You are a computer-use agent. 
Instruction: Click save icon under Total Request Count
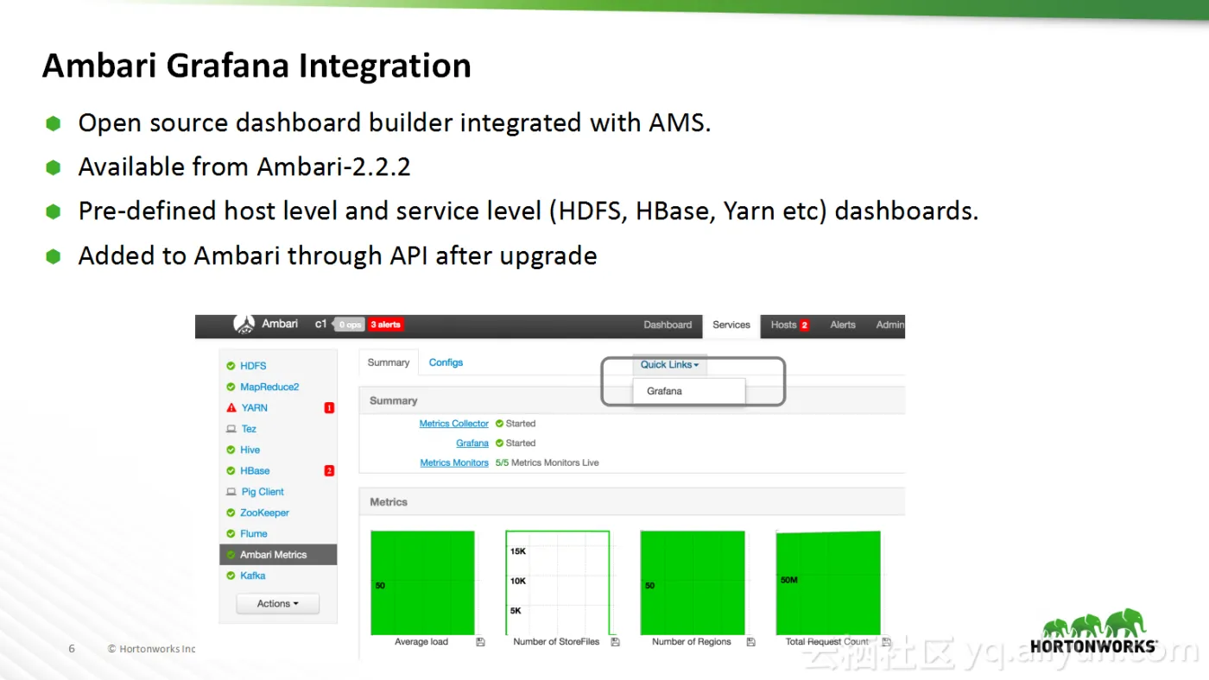click(x=886, y=642)
